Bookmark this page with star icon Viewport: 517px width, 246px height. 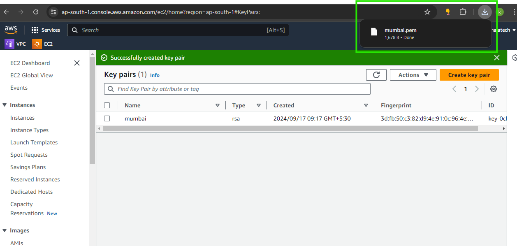427,12
